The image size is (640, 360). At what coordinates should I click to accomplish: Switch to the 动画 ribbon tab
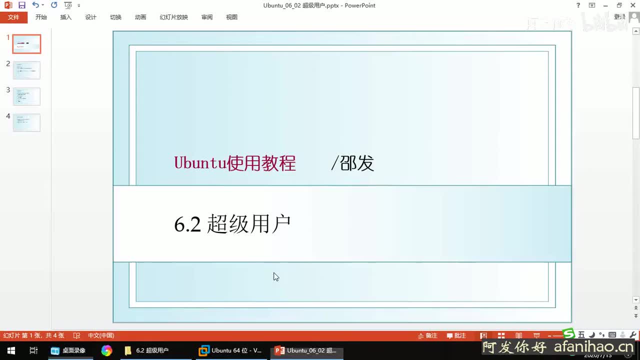pyautogui.click(x=140, y=17)
